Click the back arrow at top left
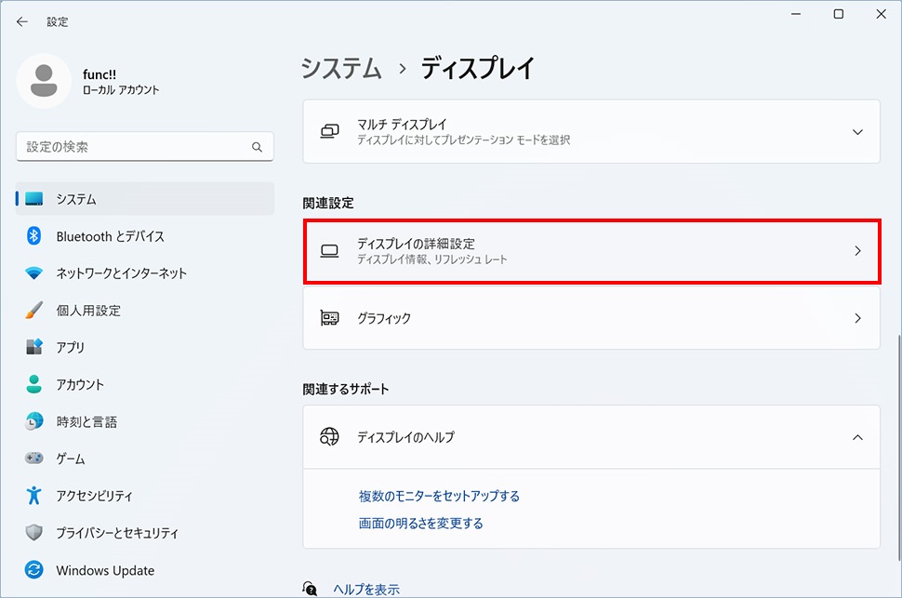Viewport: 902px width, 598px height. point(21,21)
